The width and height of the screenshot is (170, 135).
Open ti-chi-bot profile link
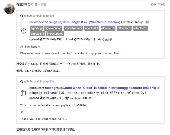(x=75, y=98)
